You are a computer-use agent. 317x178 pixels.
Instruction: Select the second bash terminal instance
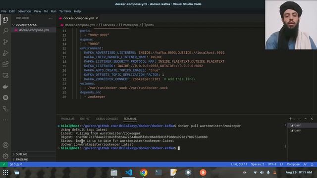coord(302,131)
